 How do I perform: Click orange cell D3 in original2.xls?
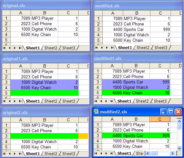click(83, 136)
